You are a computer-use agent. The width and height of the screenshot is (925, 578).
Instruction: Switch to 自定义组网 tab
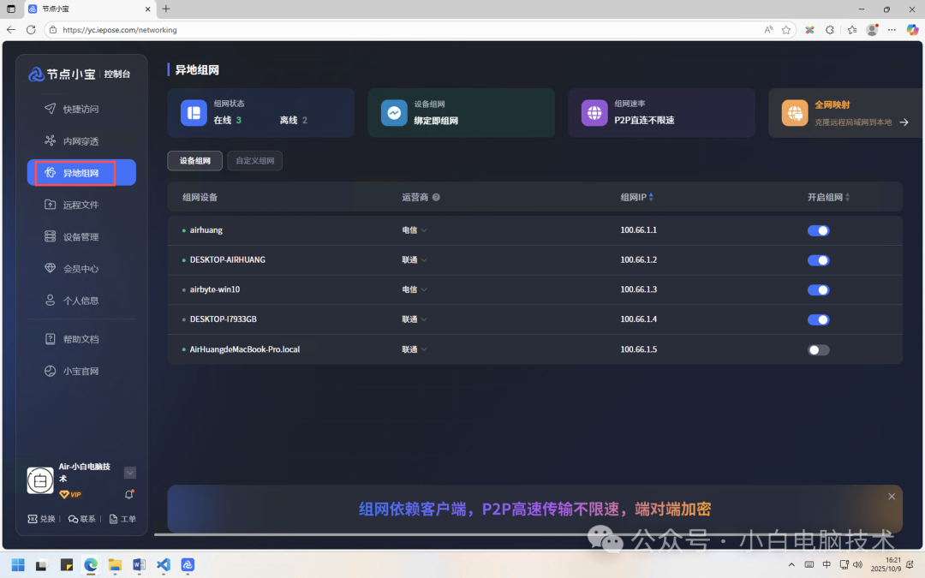pos(255,160)
